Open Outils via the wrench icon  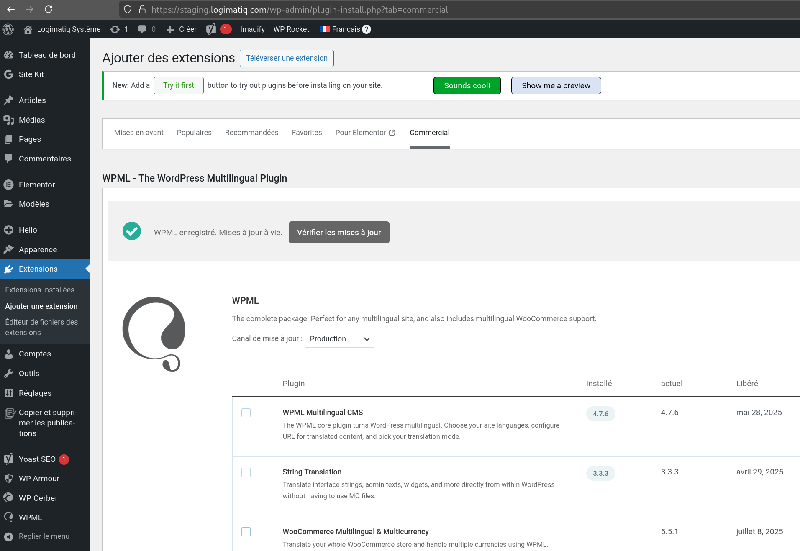click(x=9, y=373)
